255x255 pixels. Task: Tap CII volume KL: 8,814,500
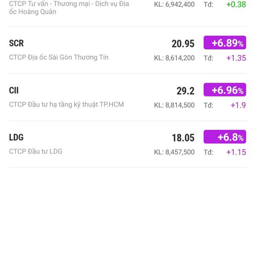pyautogui.click(x=174, y=105)
